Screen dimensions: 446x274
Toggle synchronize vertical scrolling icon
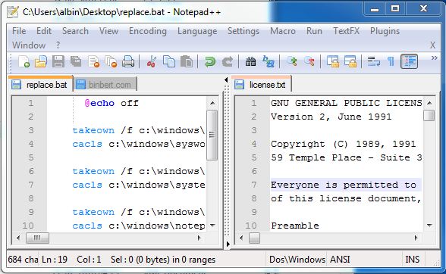pos(333,61)
